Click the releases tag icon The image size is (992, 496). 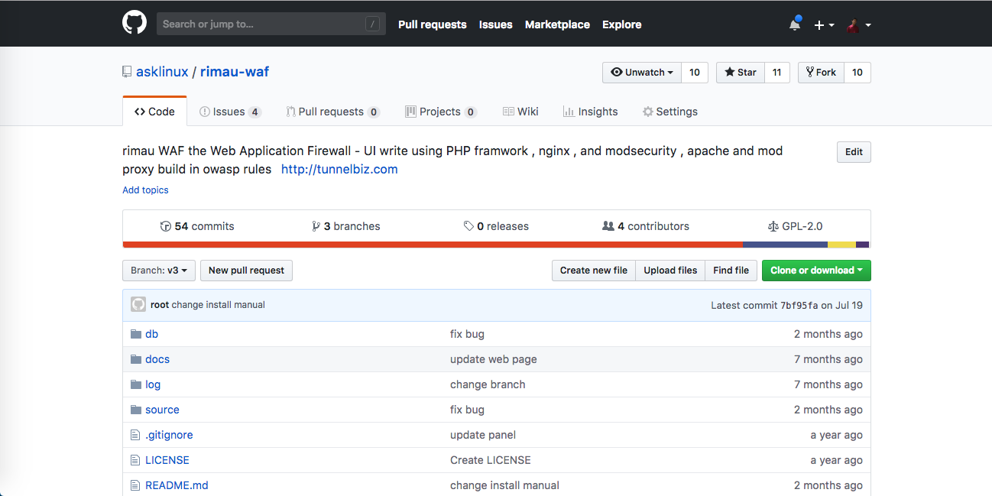pos(468,226)
